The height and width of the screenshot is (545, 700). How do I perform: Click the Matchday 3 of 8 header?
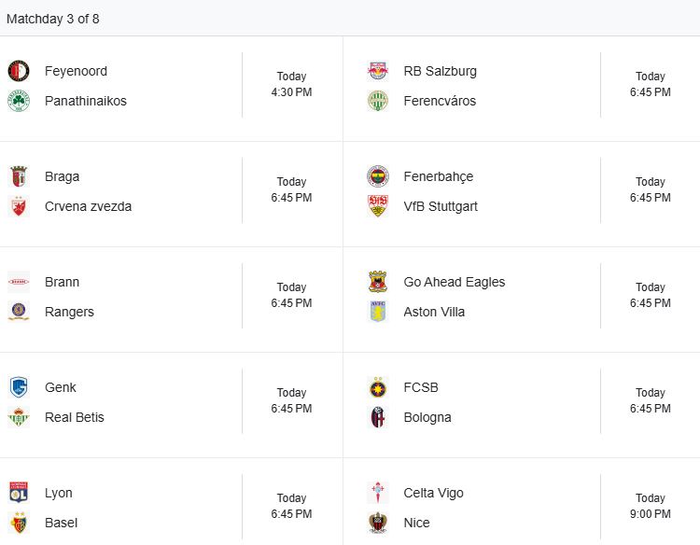53,19
